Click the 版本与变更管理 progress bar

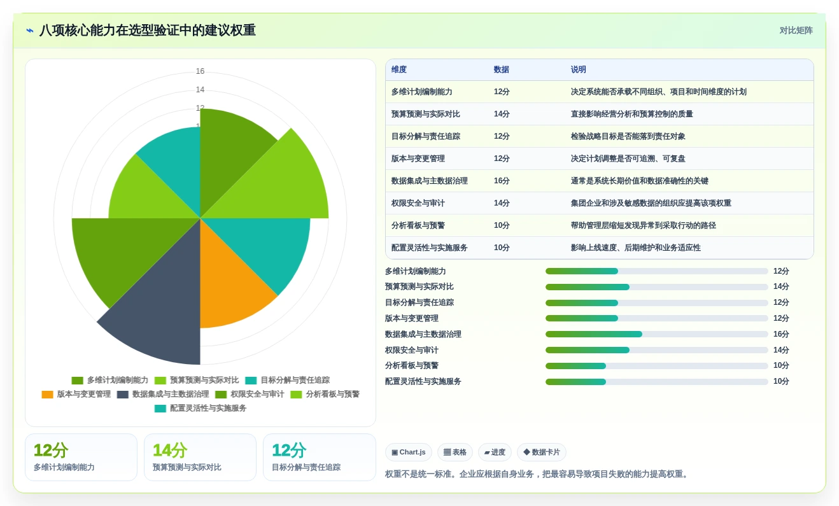point(657,318)
